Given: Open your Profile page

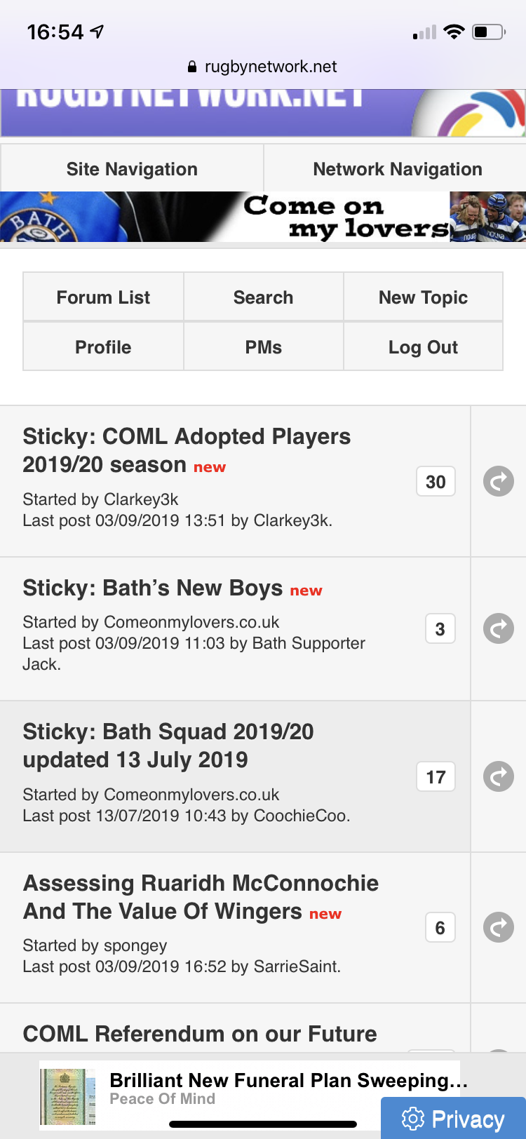Looking at the screenshot, I should (103, 346).
